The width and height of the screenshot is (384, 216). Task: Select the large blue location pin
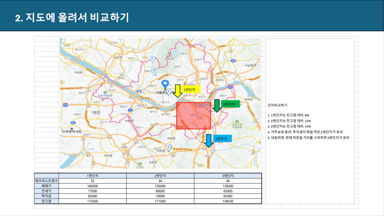165,84
